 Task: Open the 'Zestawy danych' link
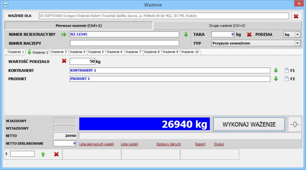point(168,144)
